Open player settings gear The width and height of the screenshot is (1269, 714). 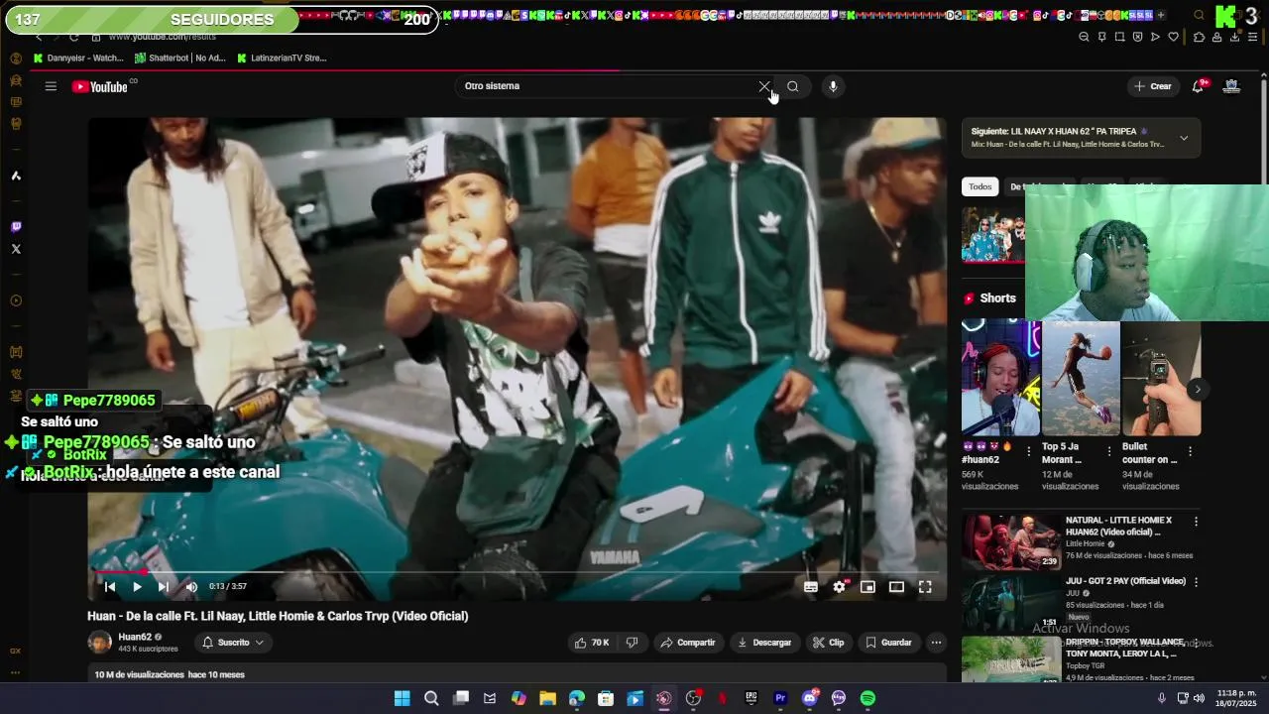(839, 587)
